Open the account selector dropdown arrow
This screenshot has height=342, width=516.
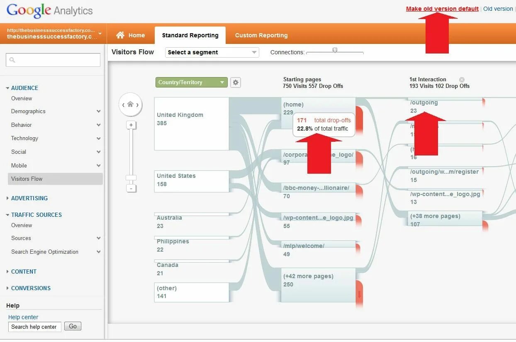pyautogui.click(x=100, y=33)
